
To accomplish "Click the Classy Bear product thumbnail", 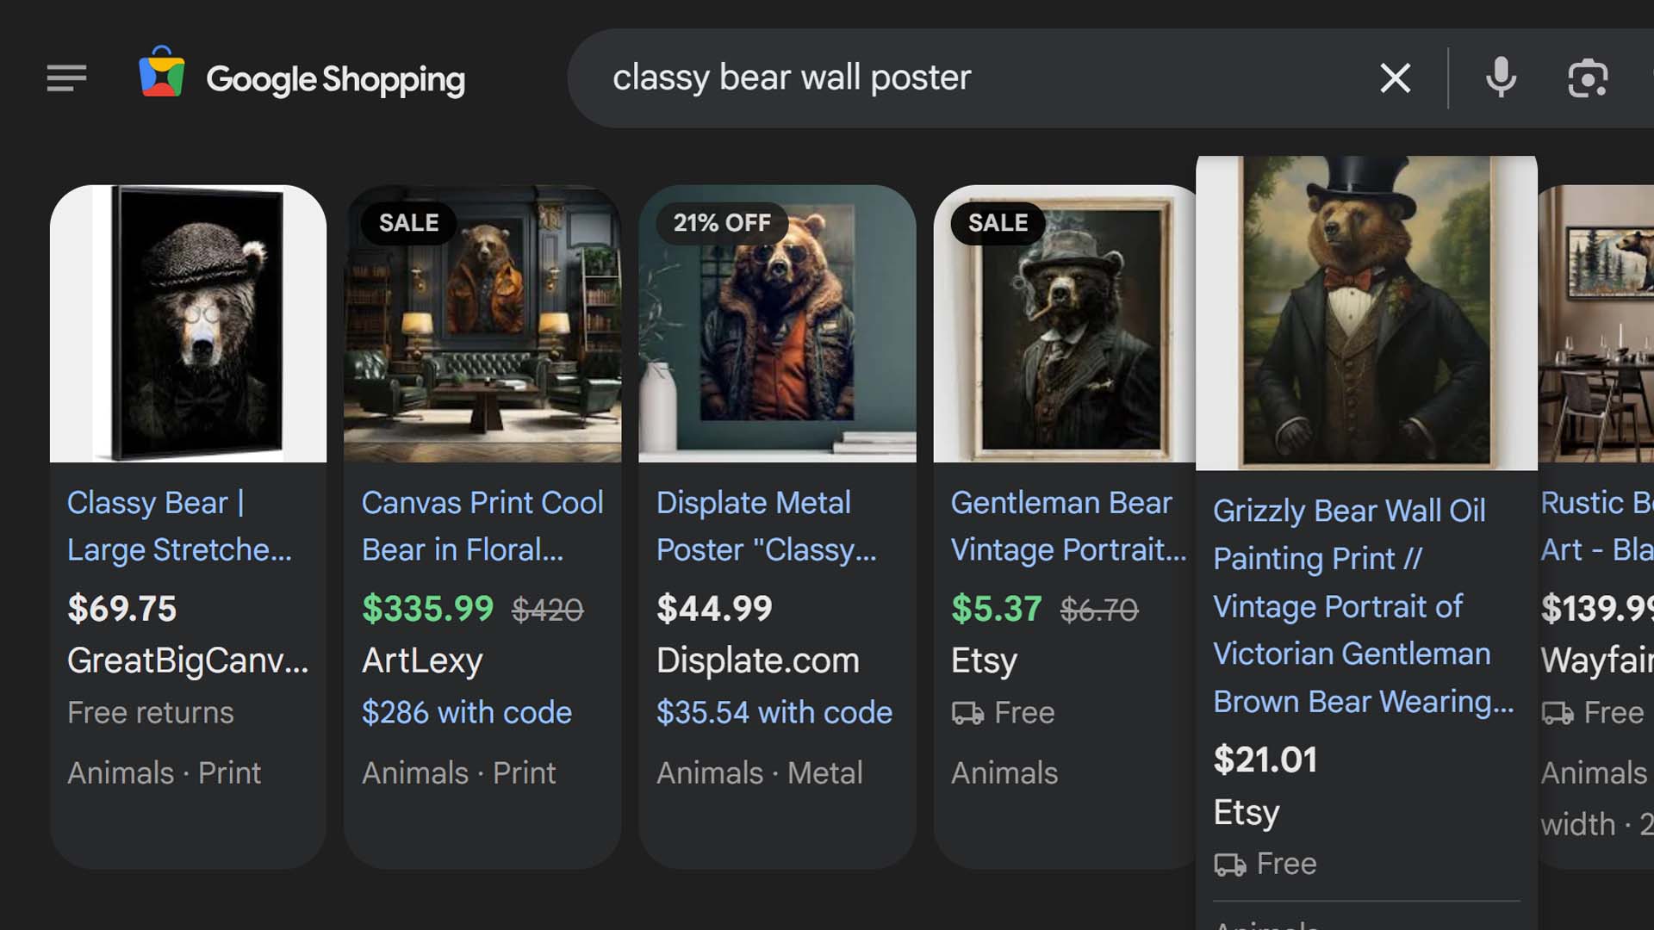I will (x=188, y=323).
